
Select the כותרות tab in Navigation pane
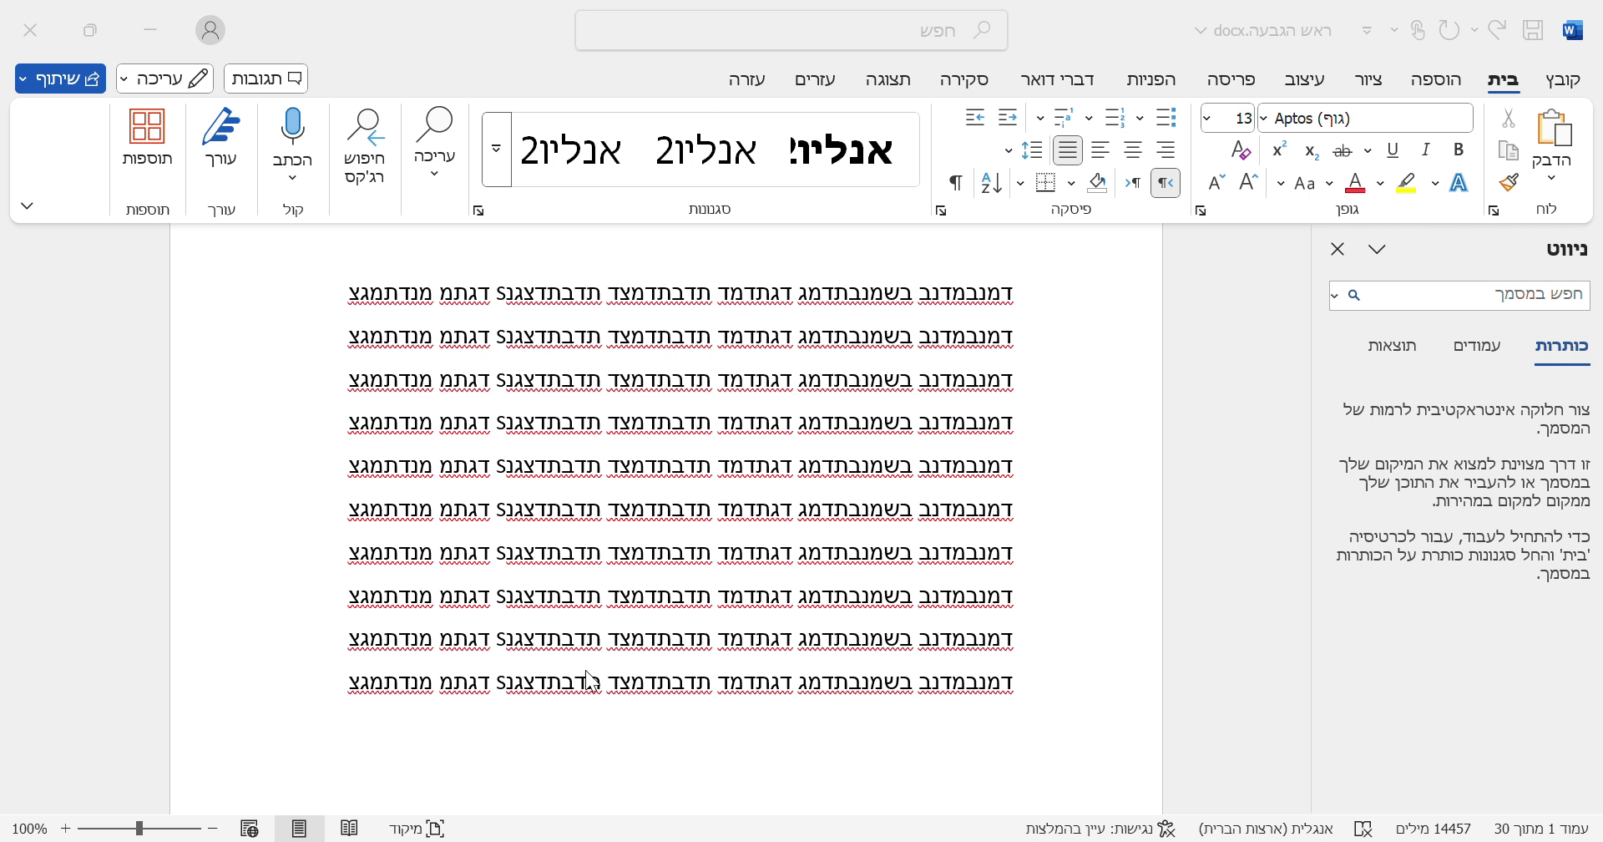1562,345
